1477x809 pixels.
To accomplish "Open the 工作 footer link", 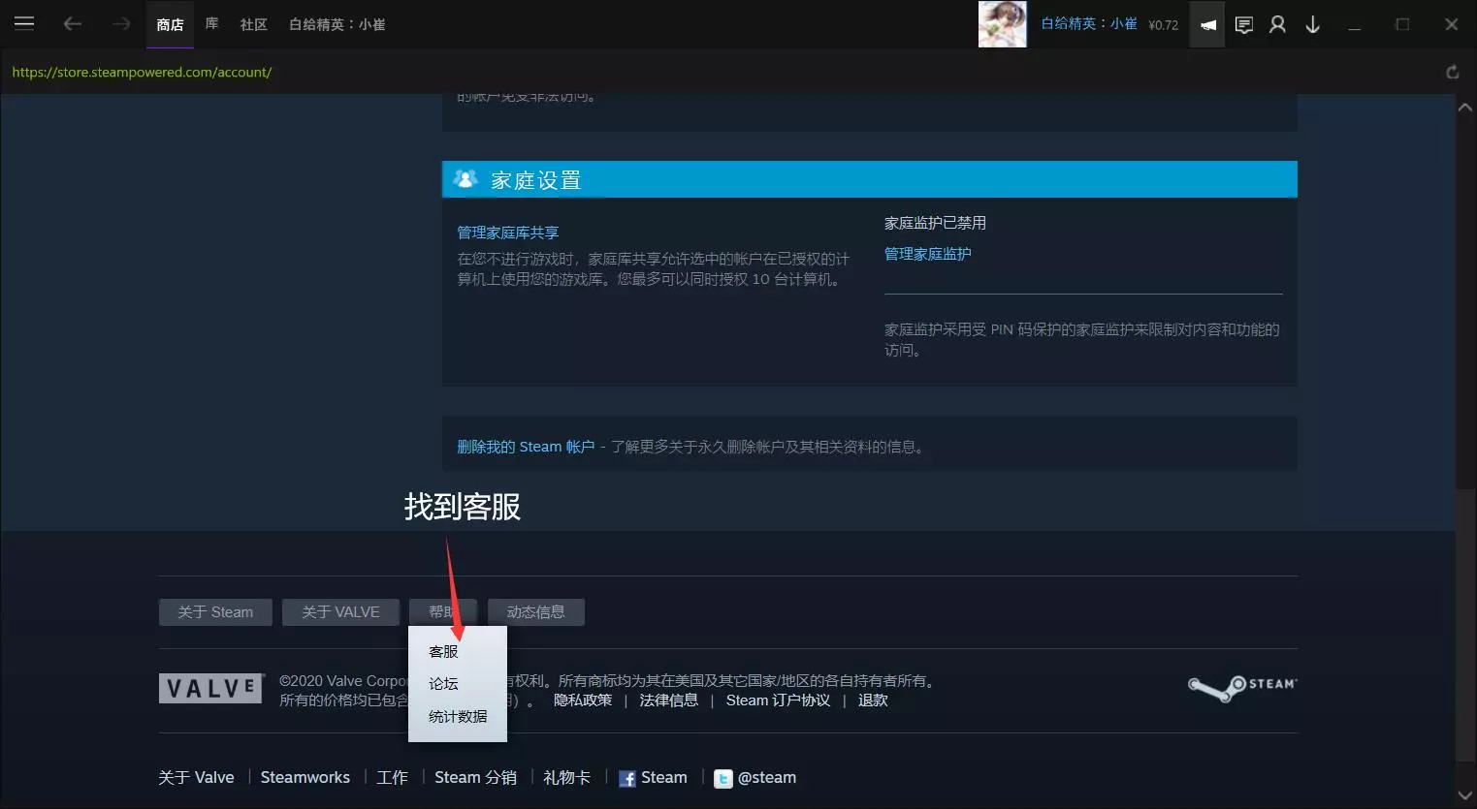I will coord(392,778).
